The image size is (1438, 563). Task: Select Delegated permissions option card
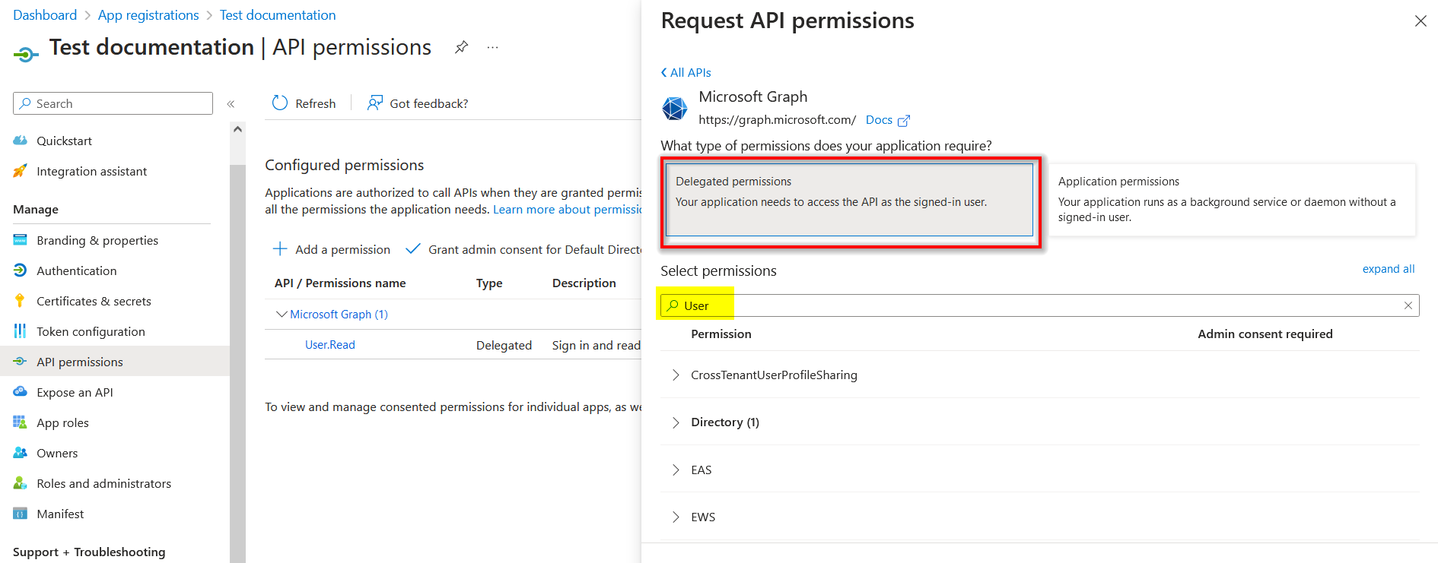click(x=849, y=200)
